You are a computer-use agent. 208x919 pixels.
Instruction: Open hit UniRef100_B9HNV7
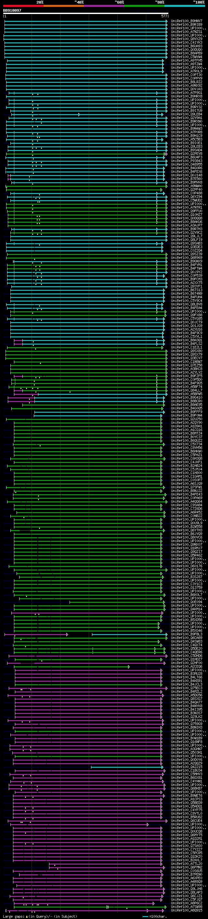(187, 21)
